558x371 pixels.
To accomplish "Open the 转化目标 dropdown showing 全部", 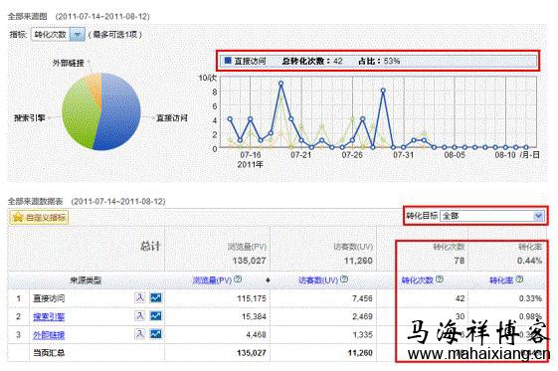I will tap(491, 216).
